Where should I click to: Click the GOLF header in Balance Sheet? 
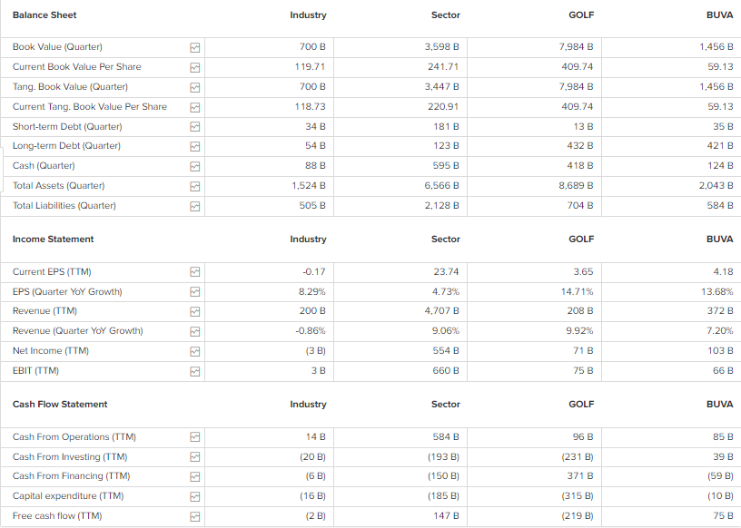coord(581,15)
